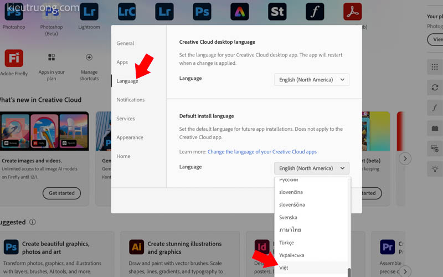The image size is (443, 277).
Task: Open the Adobe Fonts f icon
Action: click(315, 12)
